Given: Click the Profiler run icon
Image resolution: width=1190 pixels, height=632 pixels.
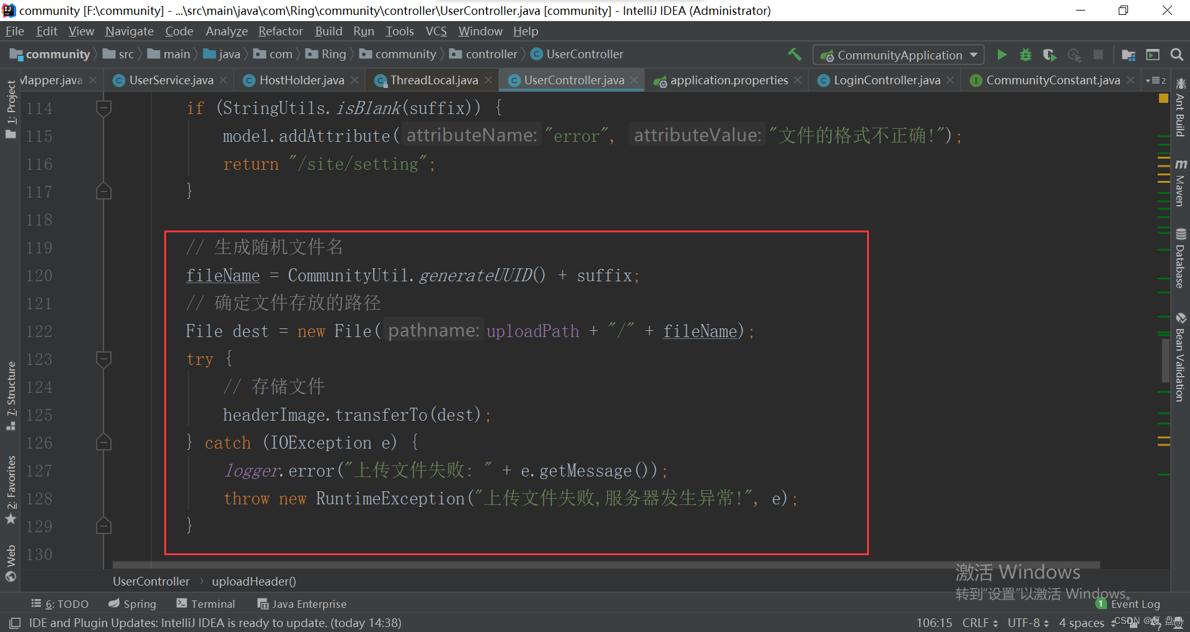Looking at the screenshot, I should pos(1074,55).
